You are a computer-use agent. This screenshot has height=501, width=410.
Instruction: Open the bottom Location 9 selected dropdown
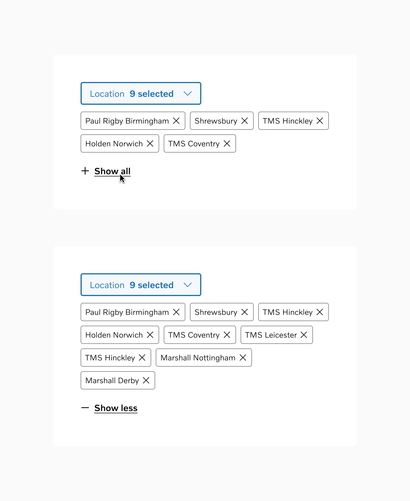click(141, 285)
